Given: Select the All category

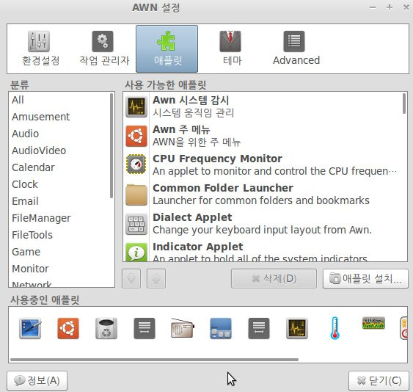Looking at the screenshot, I should tap(18, 100).
